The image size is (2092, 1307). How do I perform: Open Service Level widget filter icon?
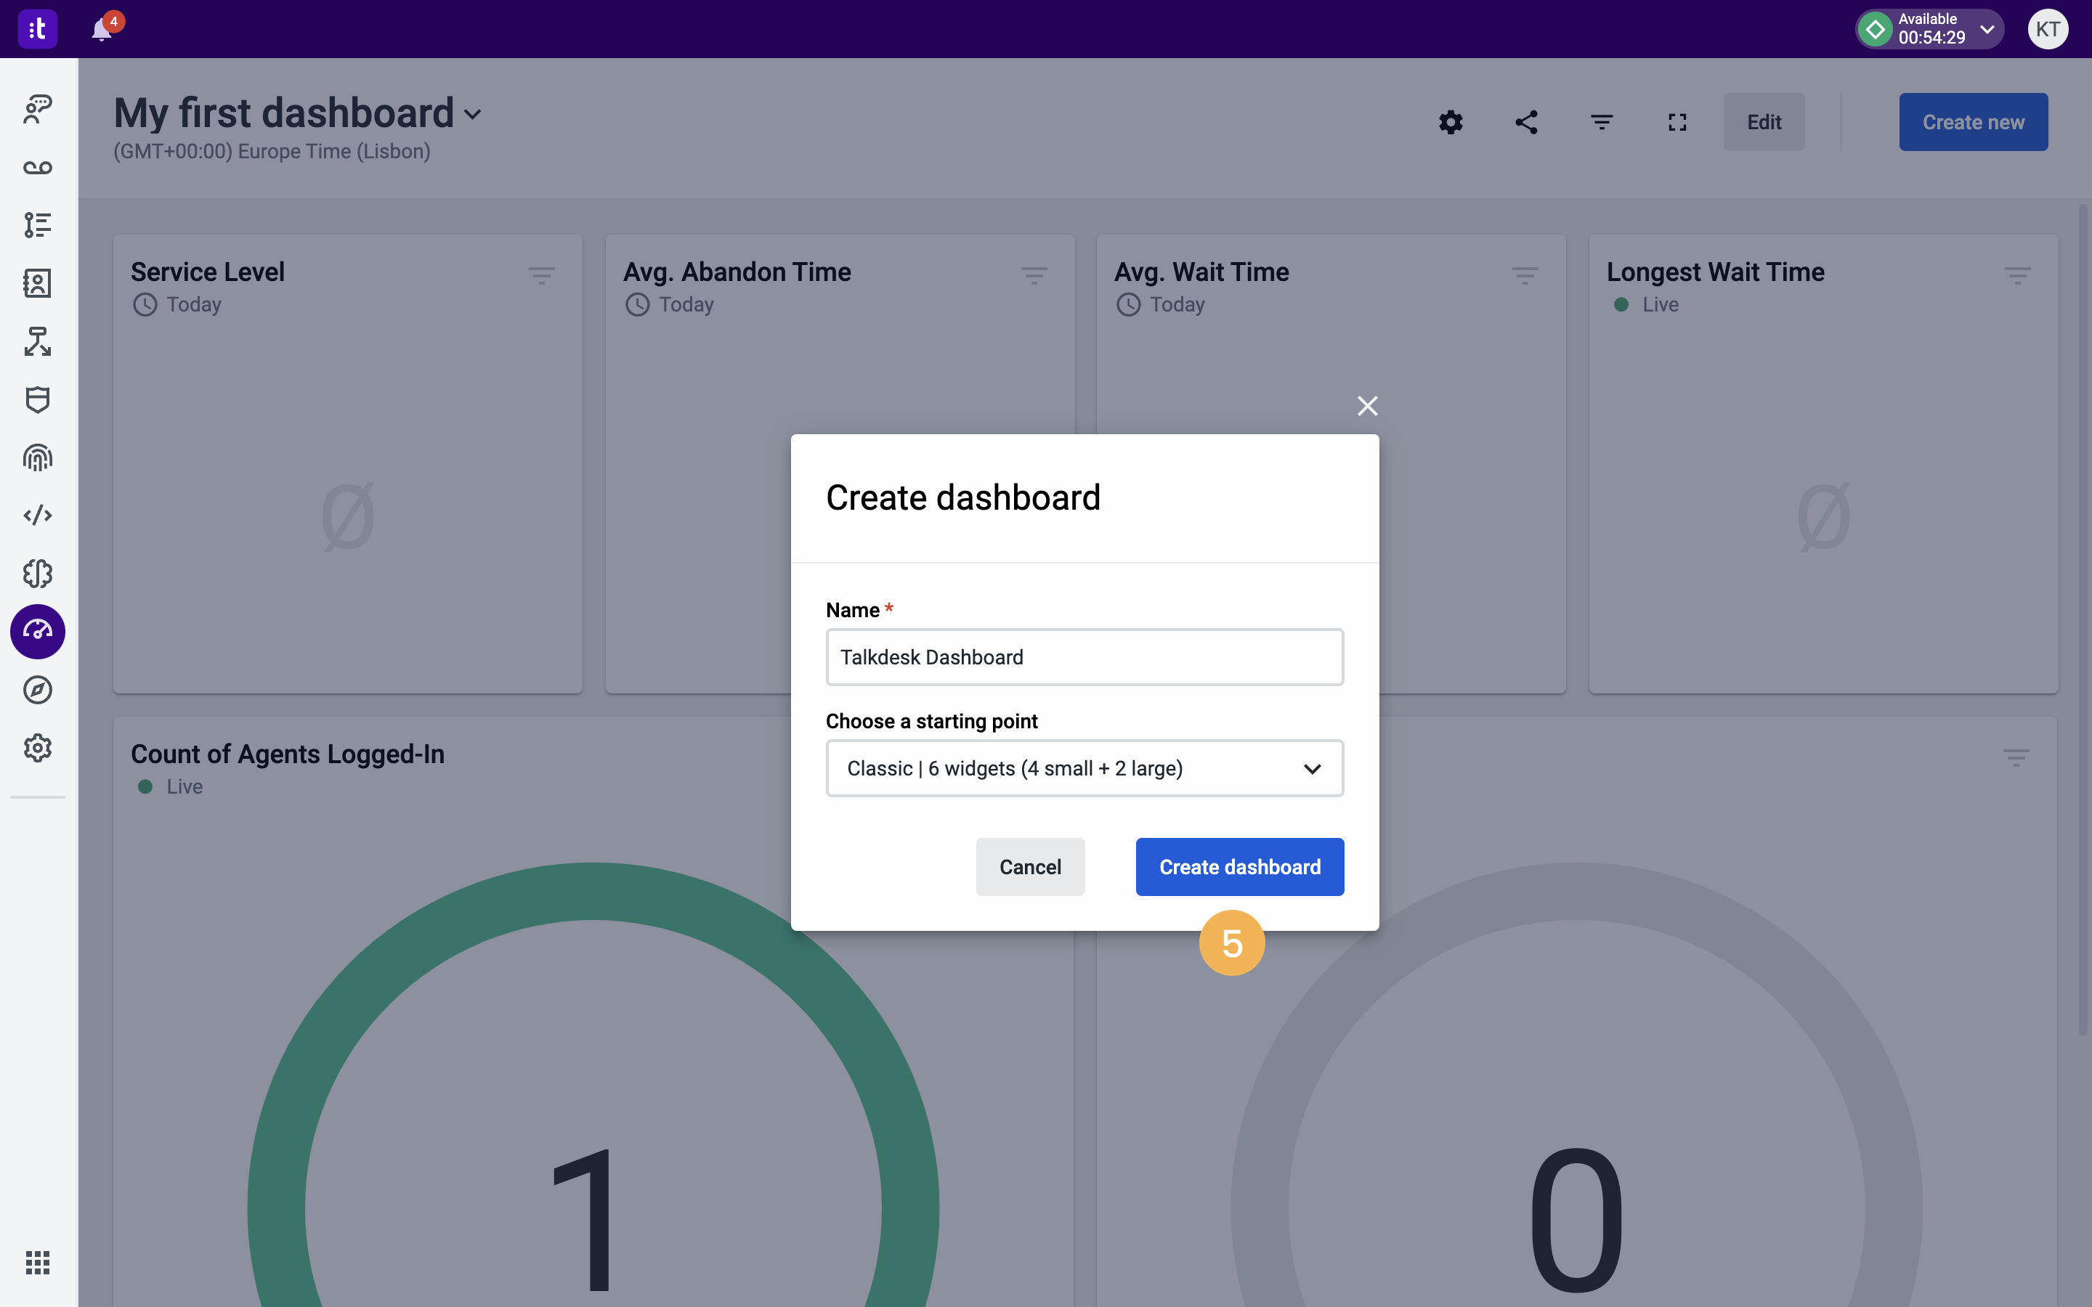[542, 276]
